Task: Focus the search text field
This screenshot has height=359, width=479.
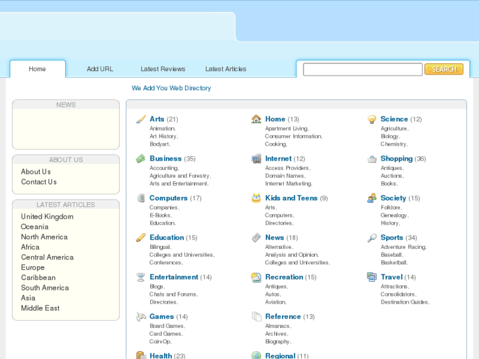Action: pos(362,69)
